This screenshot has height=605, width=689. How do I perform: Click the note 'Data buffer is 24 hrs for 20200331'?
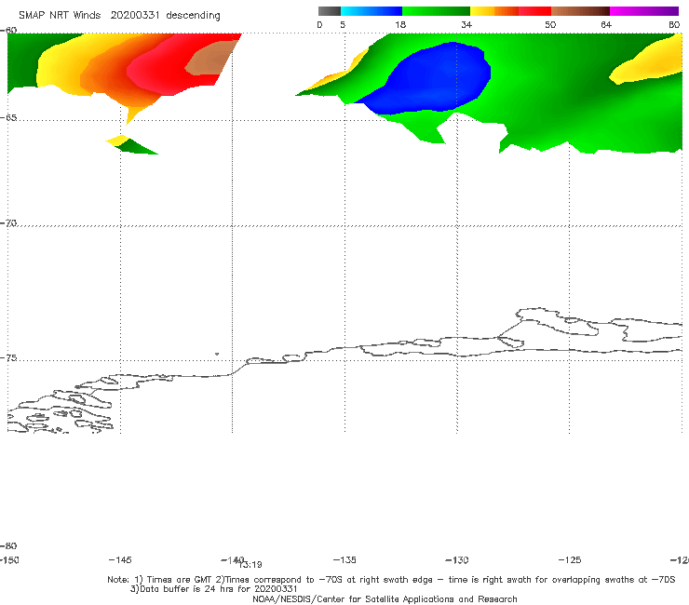tap(214, 589)
